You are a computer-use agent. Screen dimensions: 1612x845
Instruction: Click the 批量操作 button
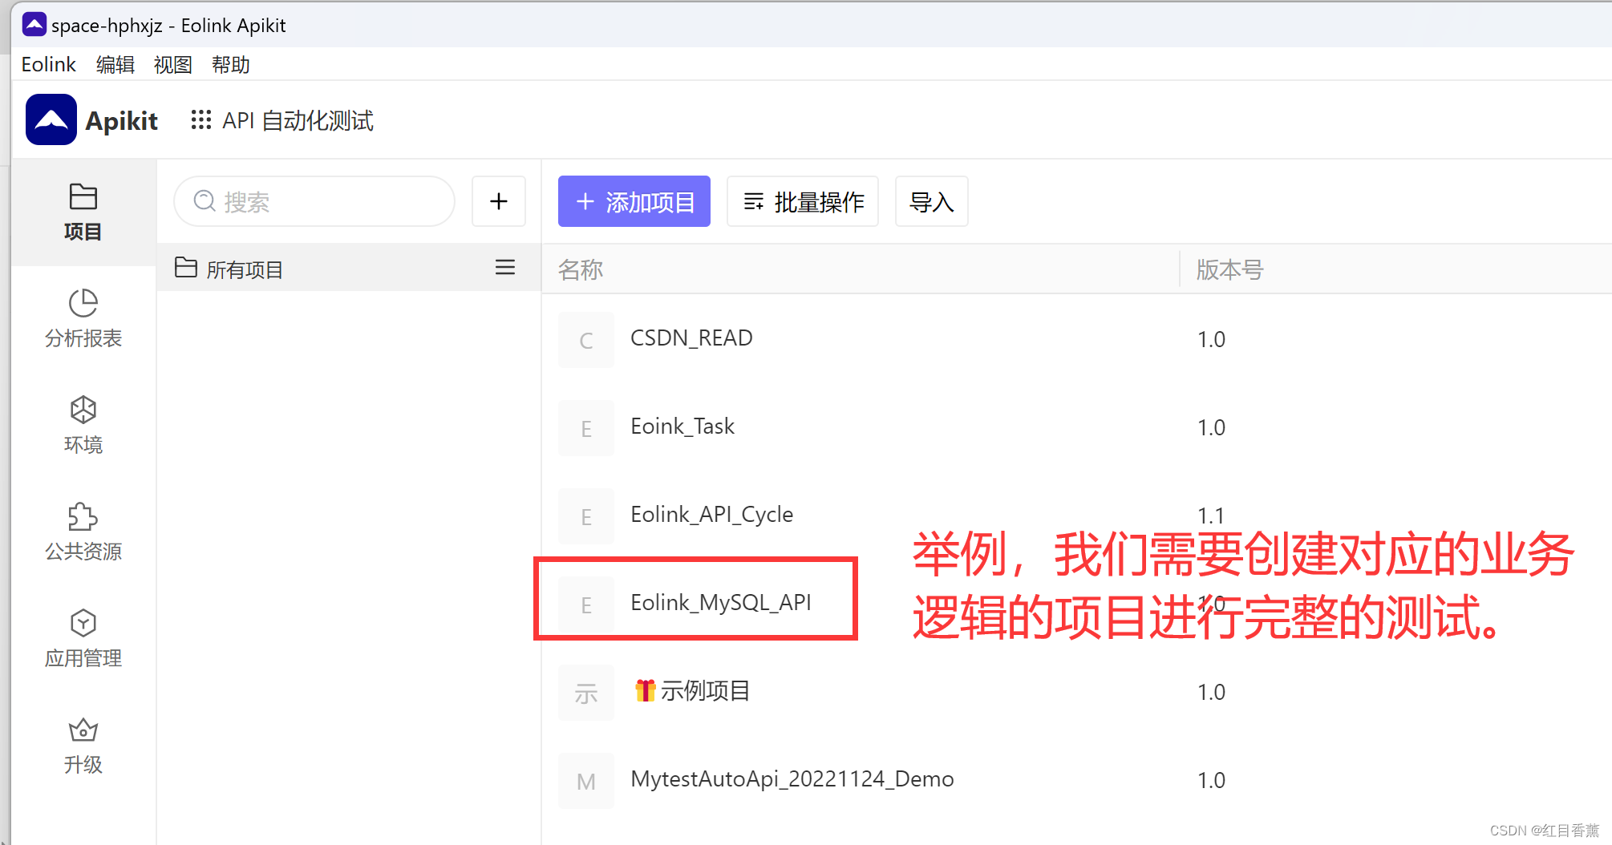(801, 201)
